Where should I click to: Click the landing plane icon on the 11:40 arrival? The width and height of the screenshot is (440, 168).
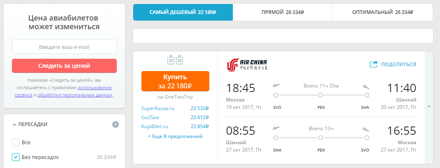pos(366,86)
